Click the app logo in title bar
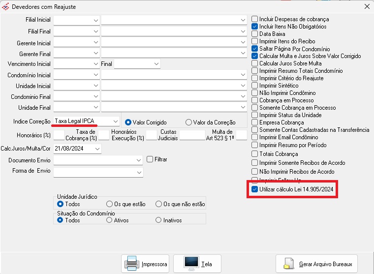The width and height of the screenshot is (374, 274). point(6,6)
